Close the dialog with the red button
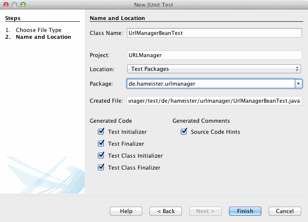The height and width of the screenshot is (222, 308). (x=6, y=5)
